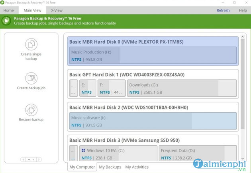
Task: Open the My Activities tab
Action: 137,167
